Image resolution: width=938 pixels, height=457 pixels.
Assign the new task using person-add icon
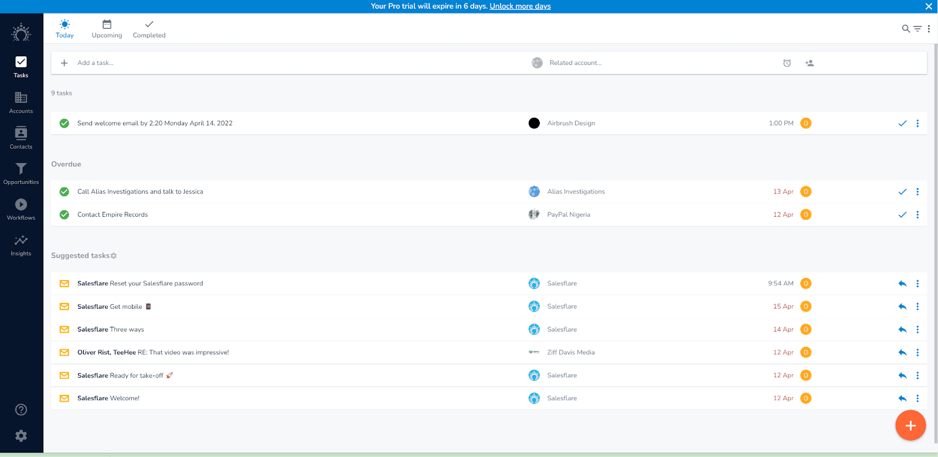810,63
